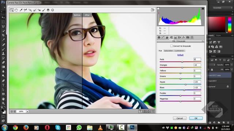The width and height of the screenshot is (234, 131).
Task: Choose the Color Sampler tool
Action: [25, 10]
